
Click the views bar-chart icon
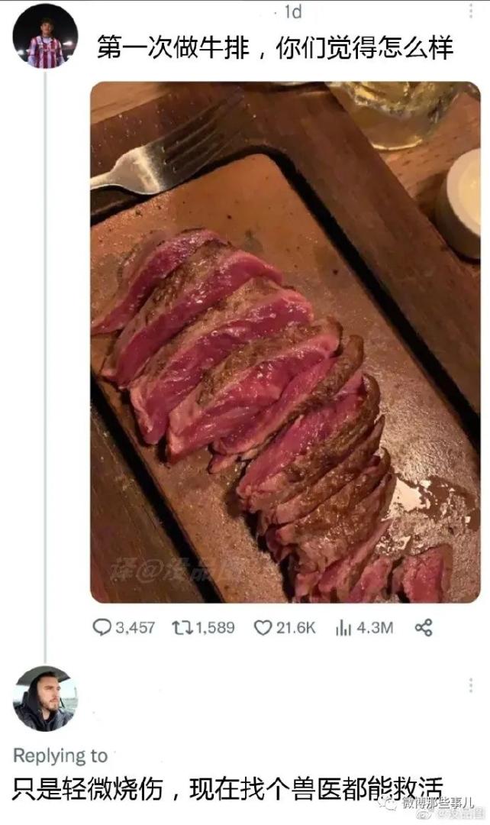(343, 627)
